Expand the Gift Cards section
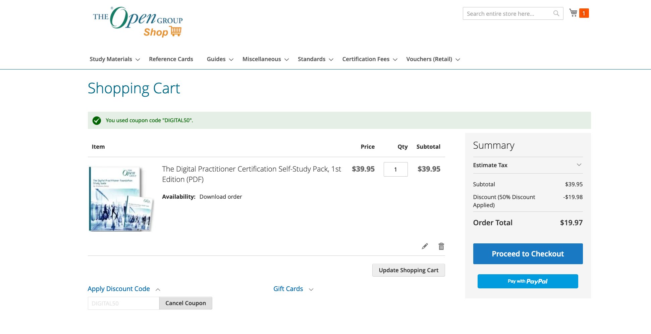 [293, 289]
